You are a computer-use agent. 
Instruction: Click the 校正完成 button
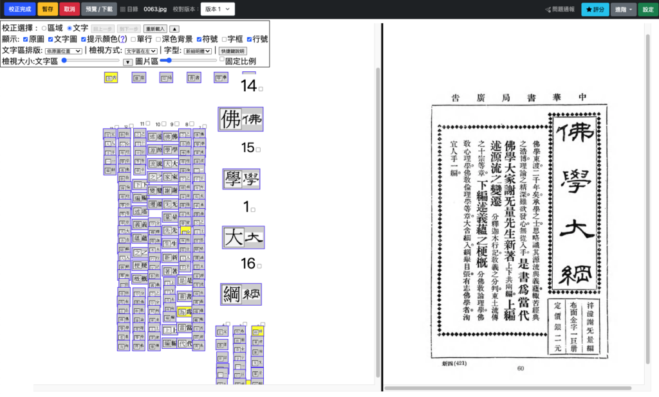[19, 10]
